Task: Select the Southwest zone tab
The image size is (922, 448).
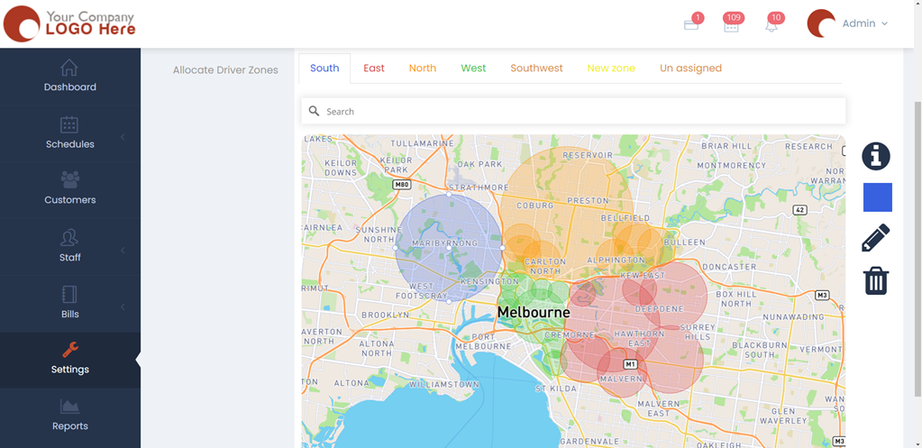Action: pyautogui.click(x=536, y=69)
